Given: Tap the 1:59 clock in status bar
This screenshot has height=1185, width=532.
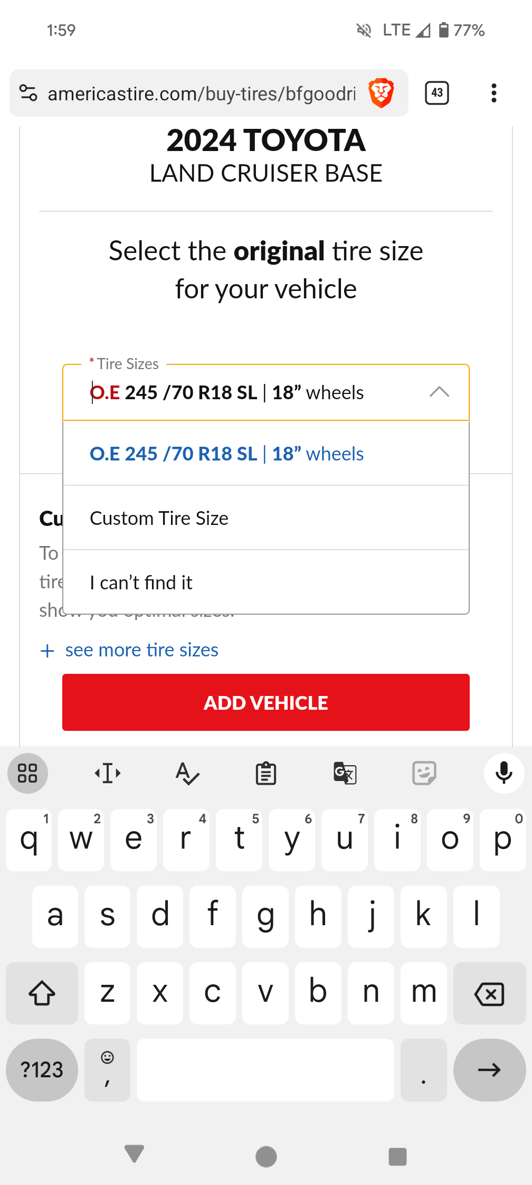Looking at the screenshot, I should 61,30.
